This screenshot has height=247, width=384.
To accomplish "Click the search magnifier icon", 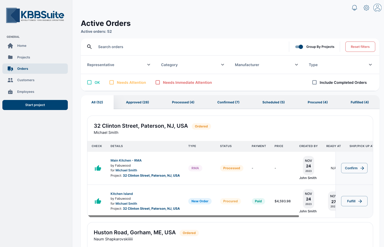I will [90, 47].
